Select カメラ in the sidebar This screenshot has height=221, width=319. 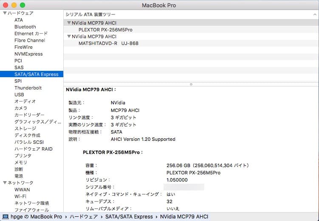(x=21, y=108)
